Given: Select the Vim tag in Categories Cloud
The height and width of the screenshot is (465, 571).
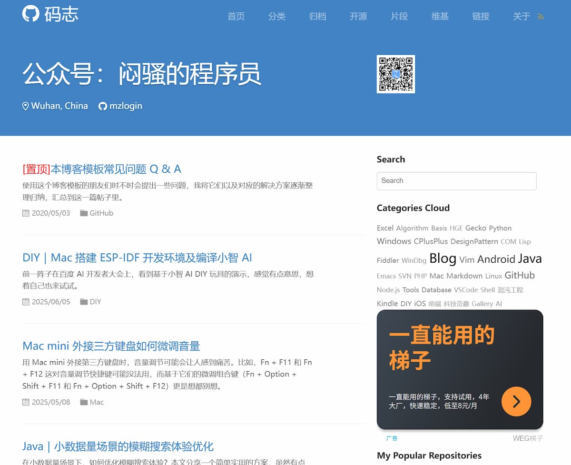Looking at the screenshot, I should pos(467,259).
